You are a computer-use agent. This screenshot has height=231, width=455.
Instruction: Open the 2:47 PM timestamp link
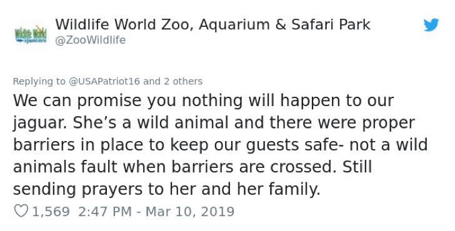(x=105, y=211)
